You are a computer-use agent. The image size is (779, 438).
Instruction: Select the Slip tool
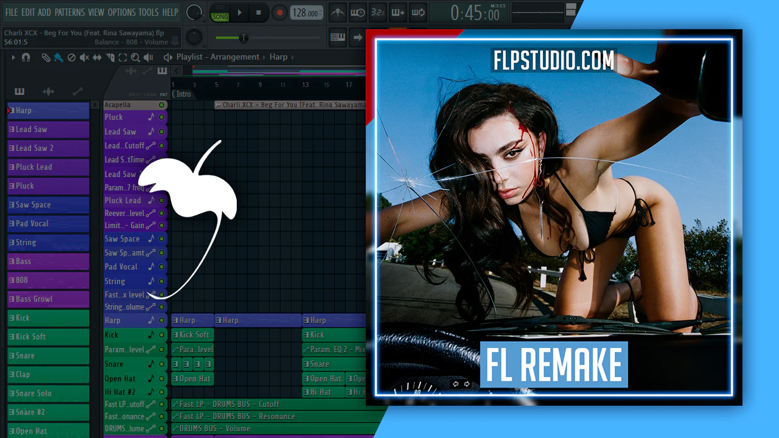(x=97, y=57)
